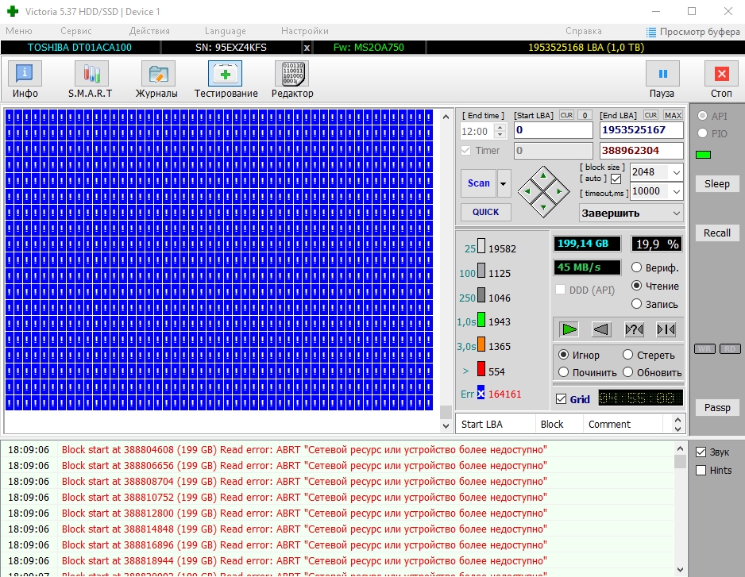Open the Действия menu
Image resolution: width=745 pixels, height=577 pixels.
(x=149, y=31)
